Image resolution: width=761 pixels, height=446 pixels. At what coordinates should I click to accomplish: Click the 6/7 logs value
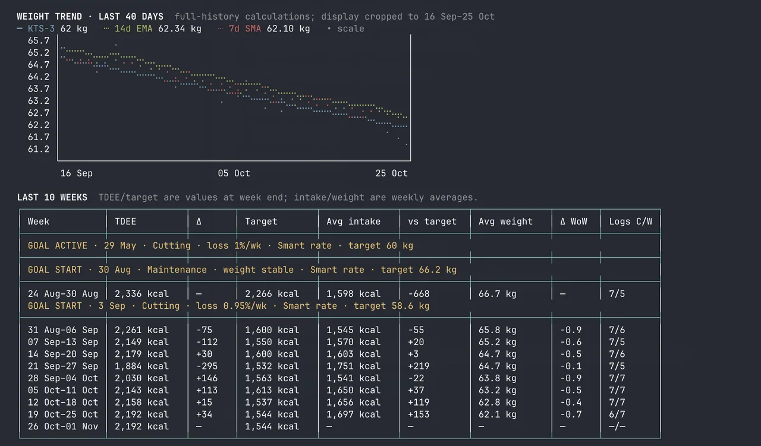[x=617, y=415]
